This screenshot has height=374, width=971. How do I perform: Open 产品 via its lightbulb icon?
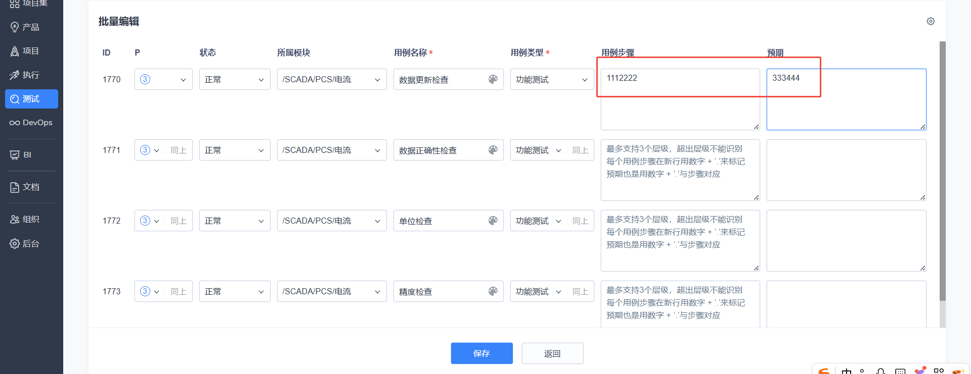[x=15, y=27]
